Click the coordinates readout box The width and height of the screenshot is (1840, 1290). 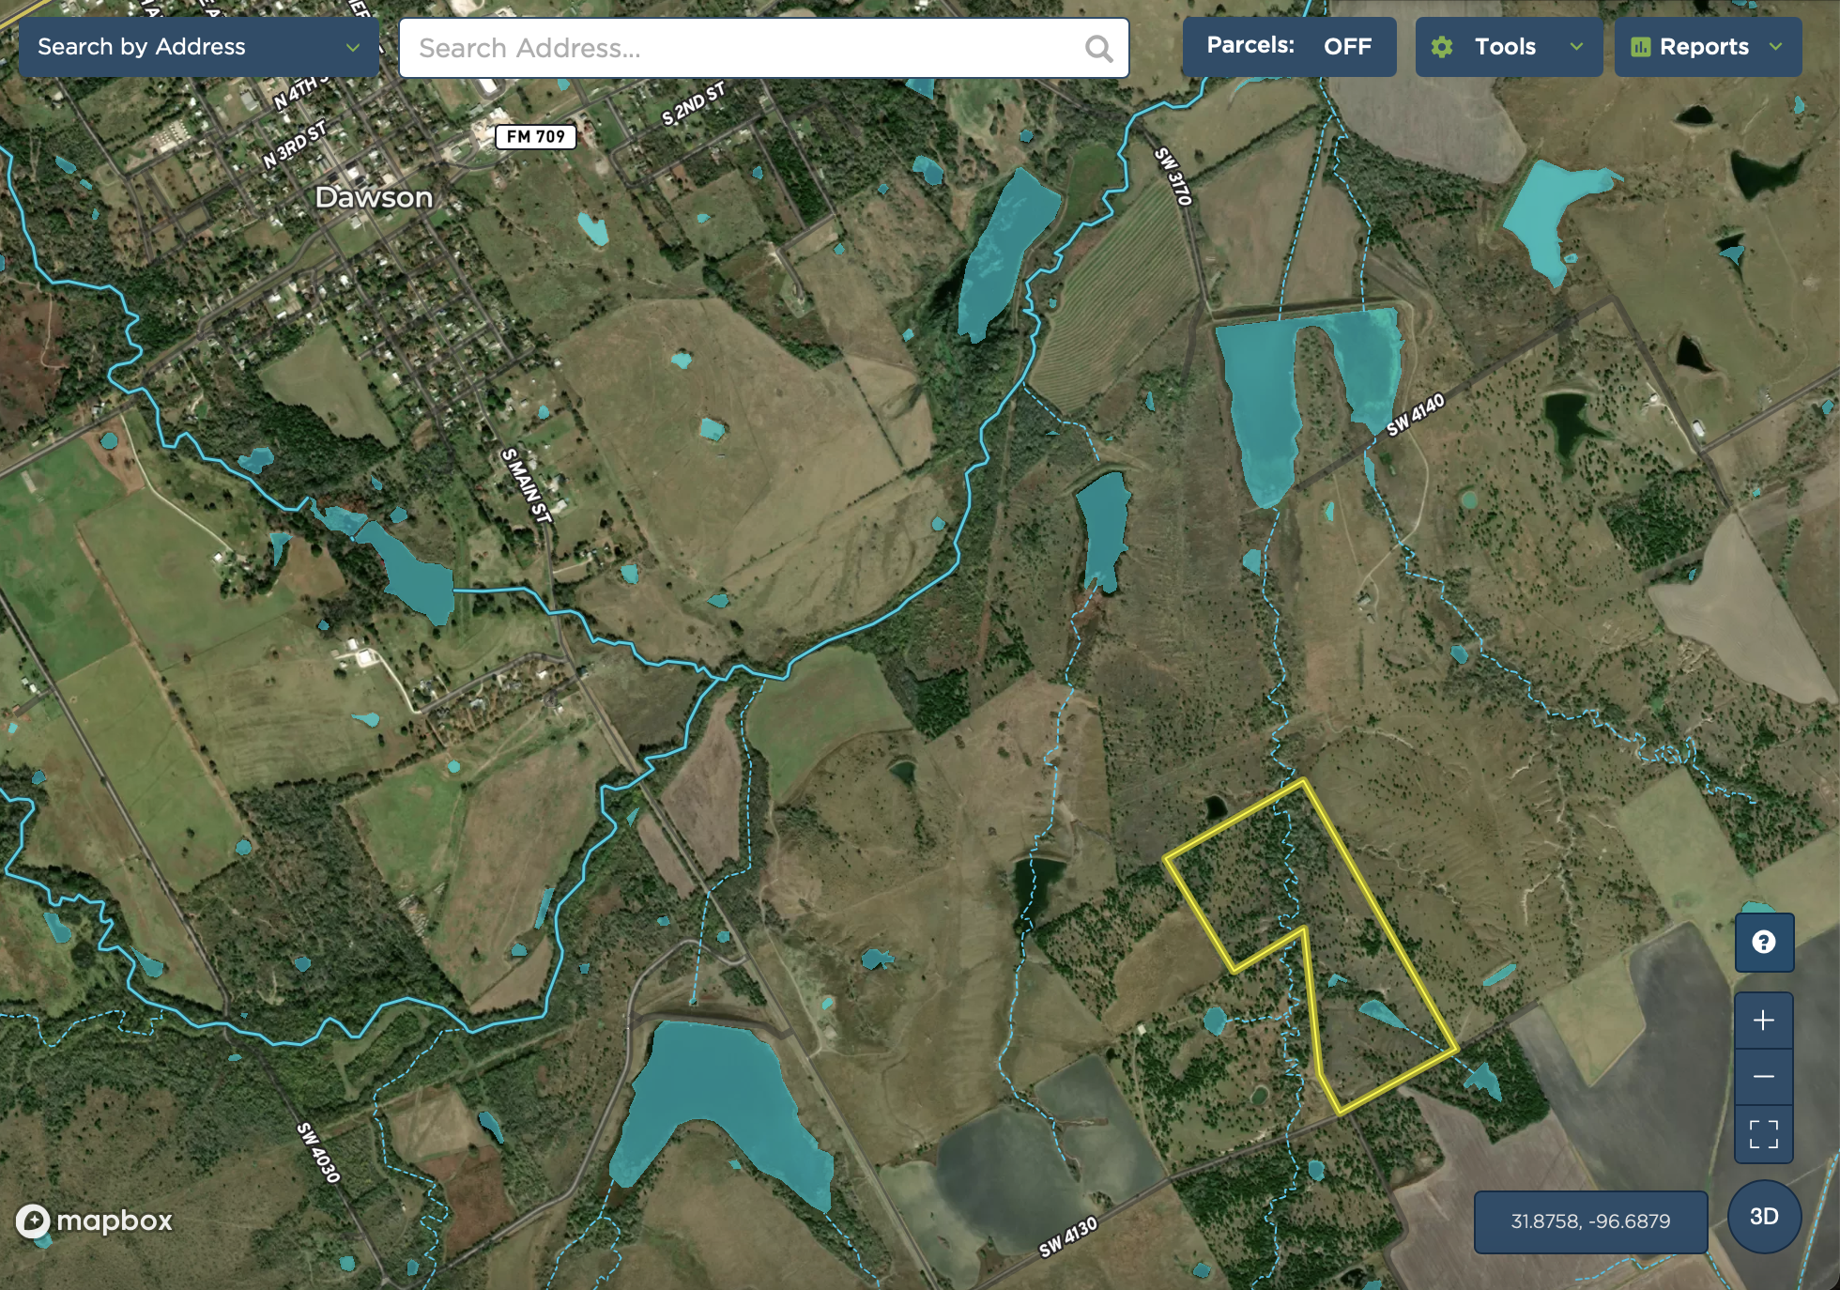point(1590,1221)
